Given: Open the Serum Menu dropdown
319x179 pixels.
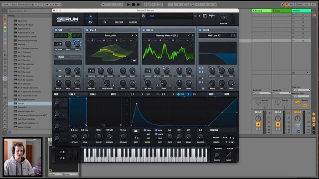Looking at the screenshot, I should 212,16.
